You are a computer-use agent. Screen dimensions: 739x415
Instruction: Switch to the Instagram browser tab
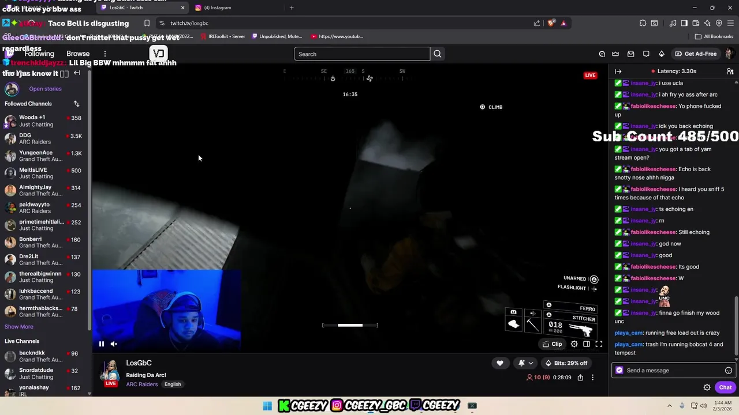[237, 7]
